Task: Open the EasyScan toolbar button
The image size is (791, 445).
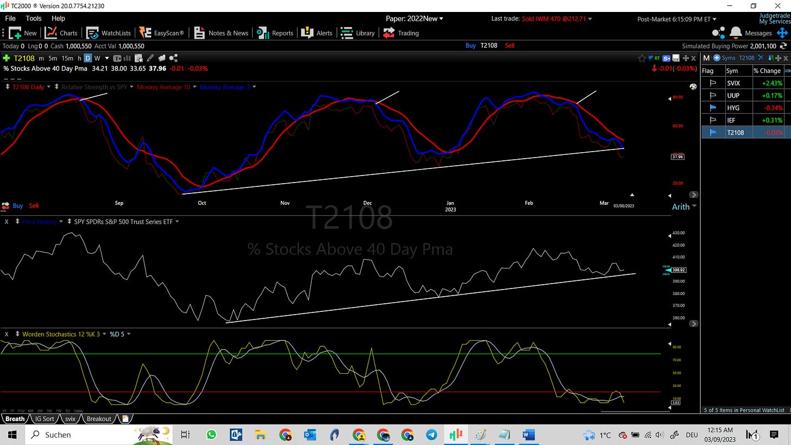Action: pyautogui.click(x=161, y=33)
